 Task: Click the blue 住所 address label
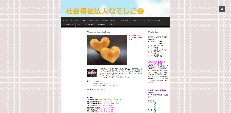[88, 81]
